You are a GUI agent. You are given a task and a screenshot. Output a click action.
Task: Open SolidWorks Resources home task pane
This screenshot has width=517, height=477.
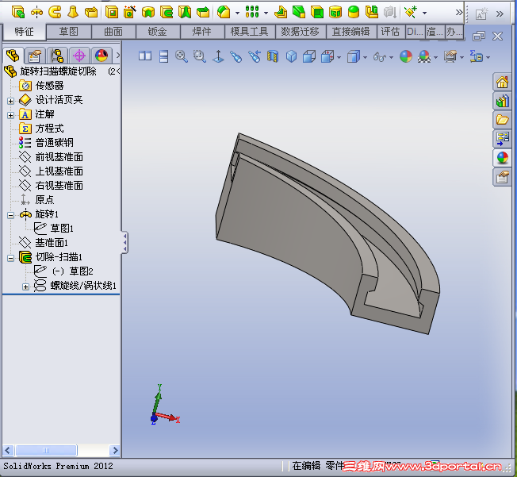pos(502,82)
